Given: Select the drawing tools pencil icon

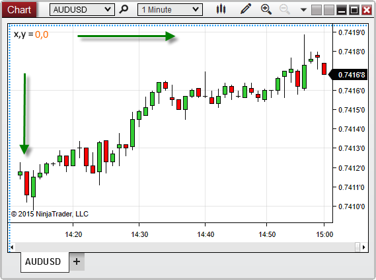Looking at the screenshot, I should pos(246,9).
